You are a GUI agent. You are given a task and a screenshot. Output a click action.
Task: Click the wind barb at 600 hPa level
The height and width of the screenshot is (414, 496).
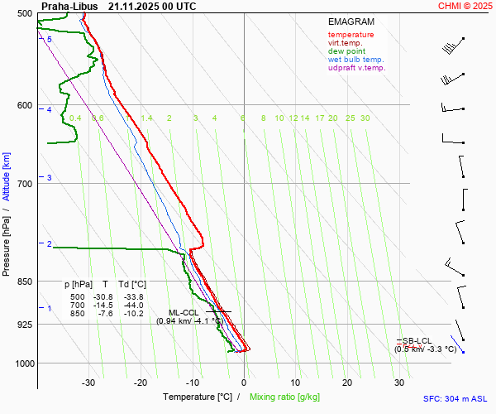pyautogui.click(x=453, y=108)
